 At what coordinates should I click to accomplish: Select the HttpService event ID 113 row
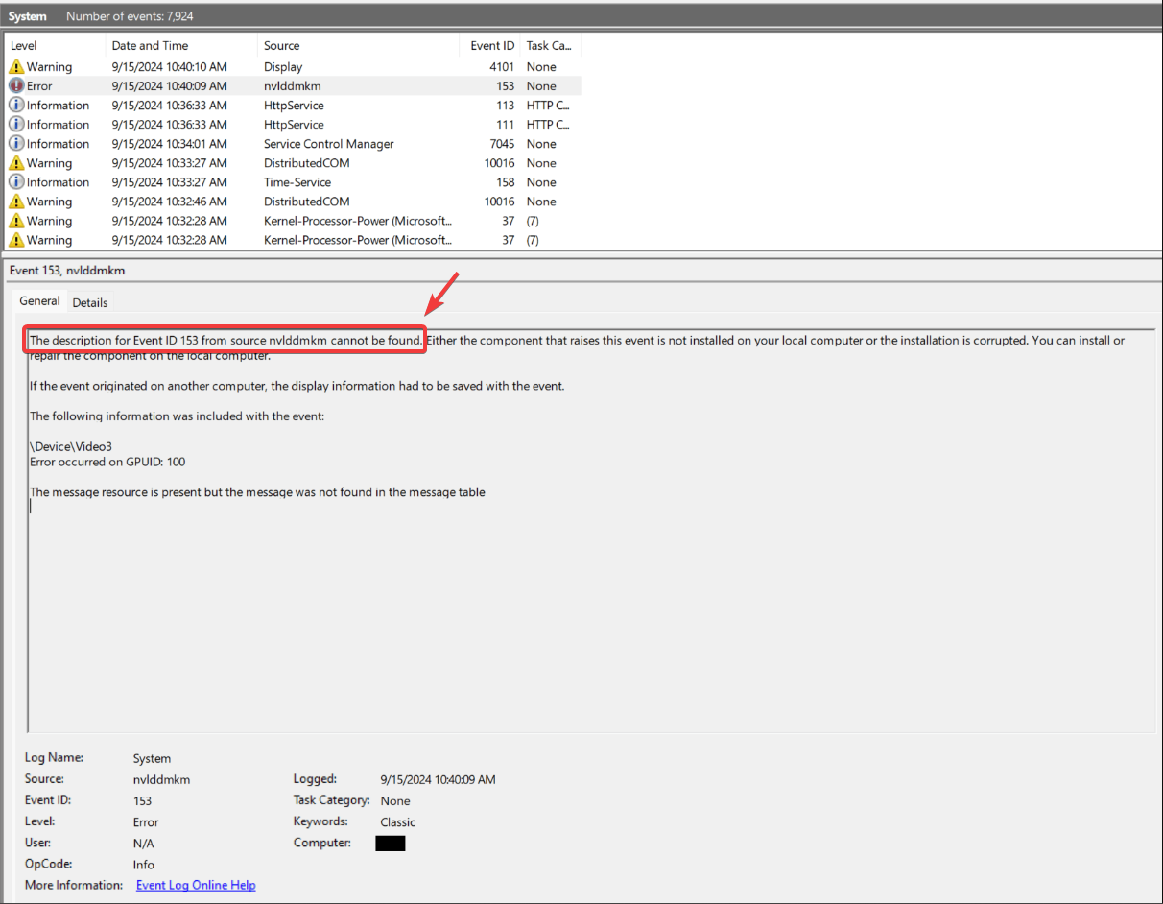tap(293, 106)
